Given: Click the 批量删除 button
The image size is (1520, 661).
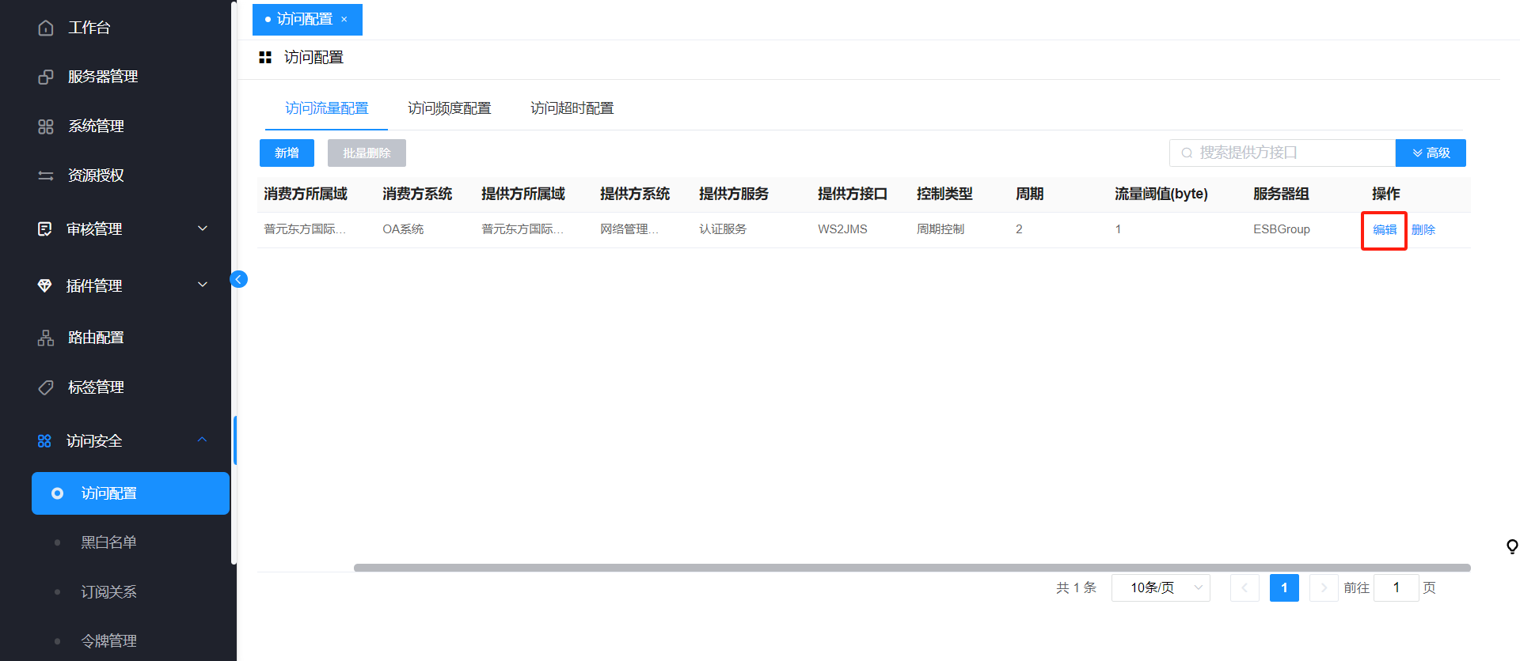Looking at the screenshot, I should (x=367, y=153).
